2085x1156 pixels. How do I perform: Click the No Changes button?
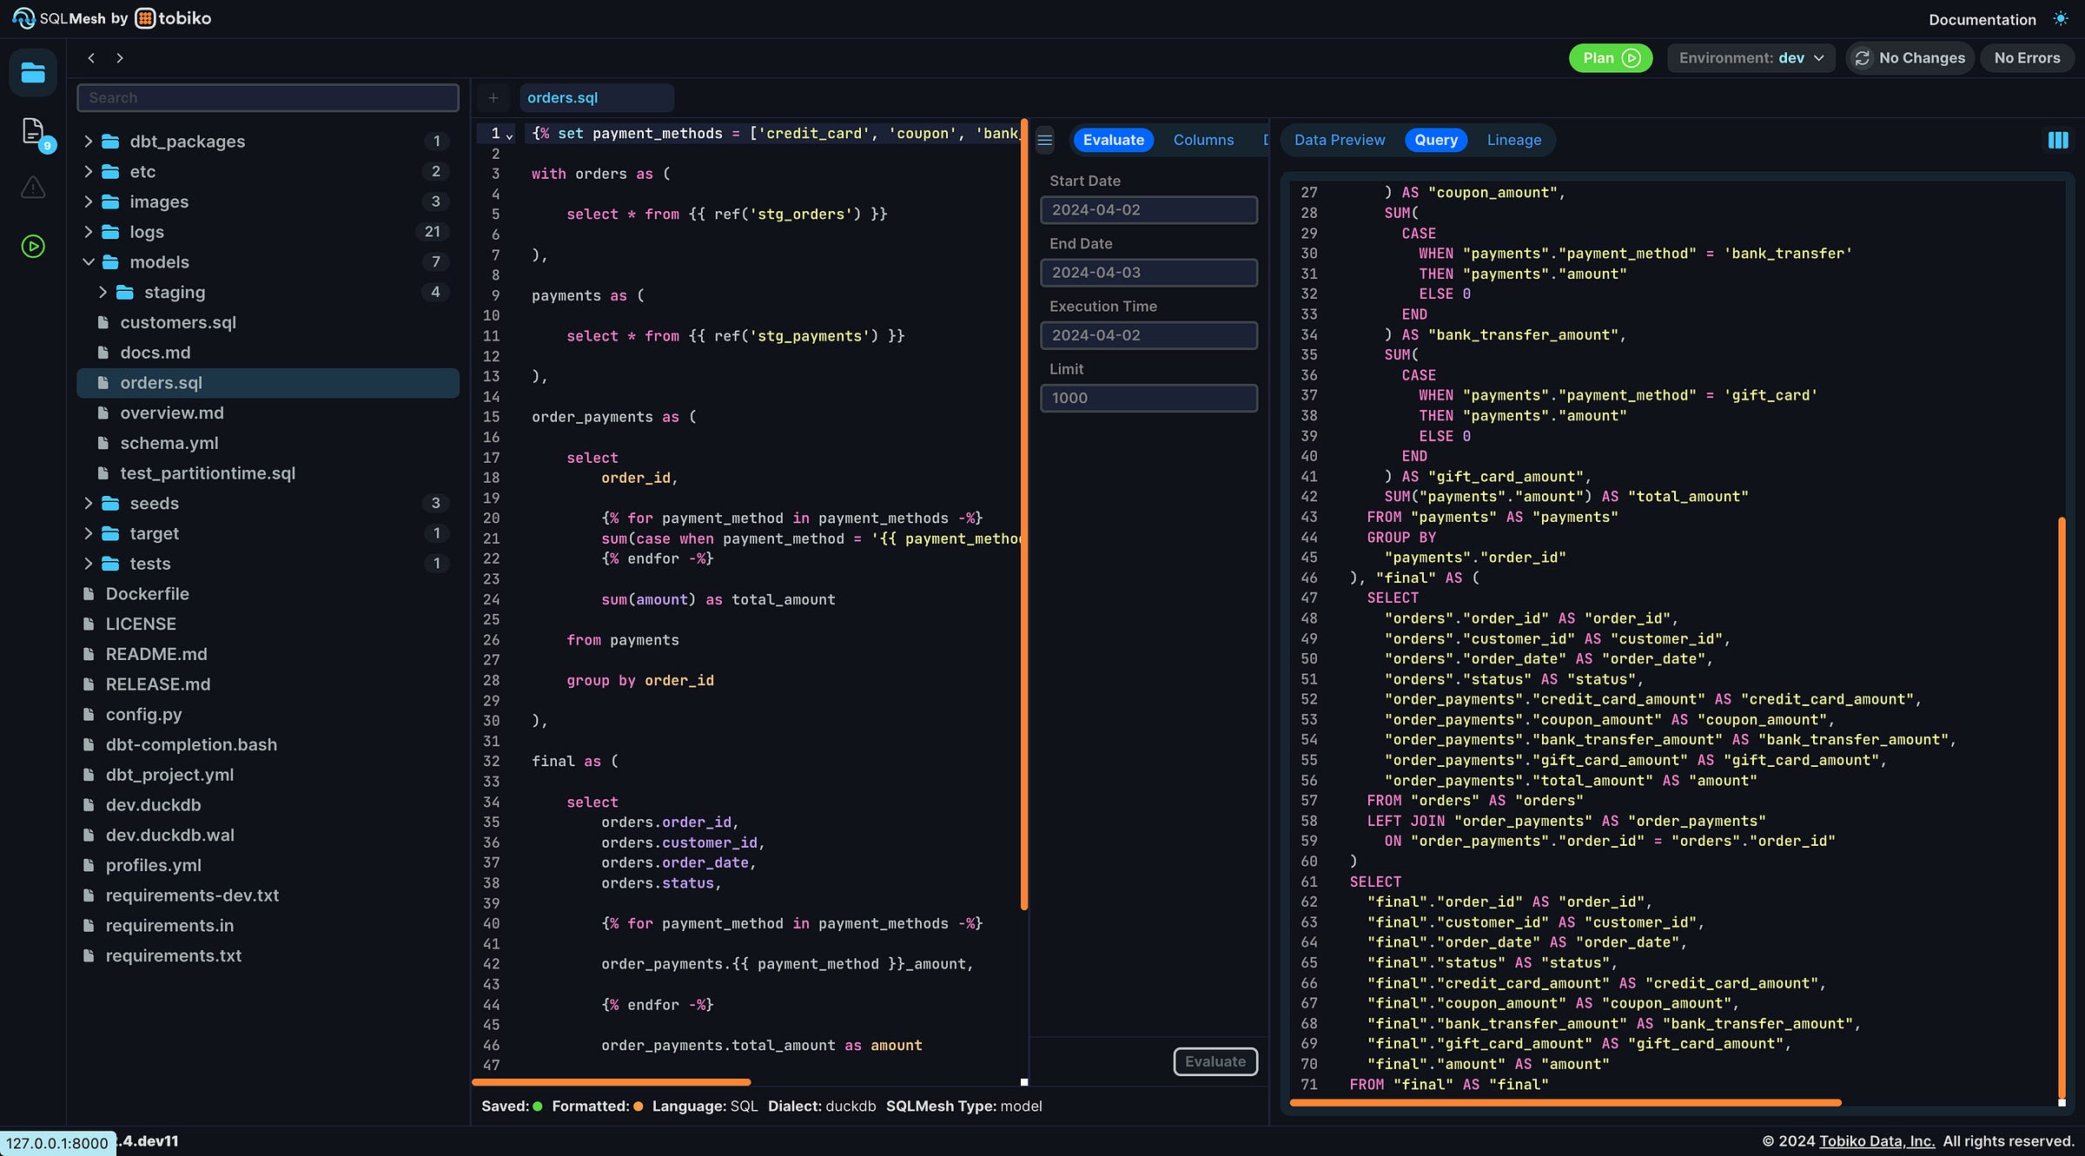1910,58
